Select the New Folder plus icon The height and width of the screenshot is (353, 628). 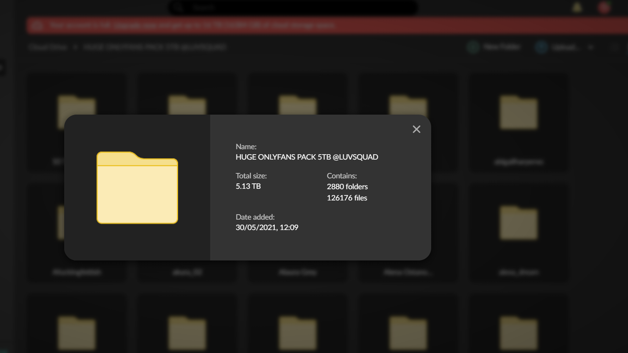tap(472, 47)
